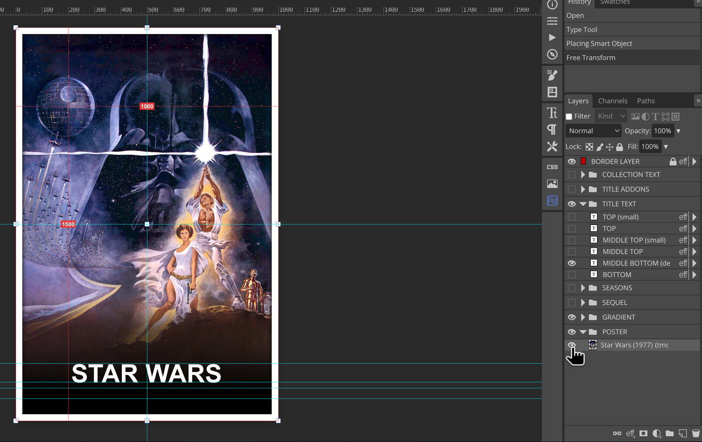Toggle lock all padlock icon
702x442 pixels.
pos(620,147)
